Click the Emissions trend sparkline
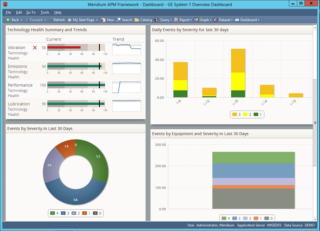Screen dimensions: 320x231 (x=127, y=68)
